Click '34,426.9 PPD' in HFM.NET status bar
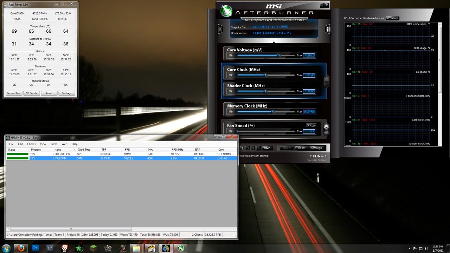The width and height of the screenshot is (450, 253). pos(213,234)
